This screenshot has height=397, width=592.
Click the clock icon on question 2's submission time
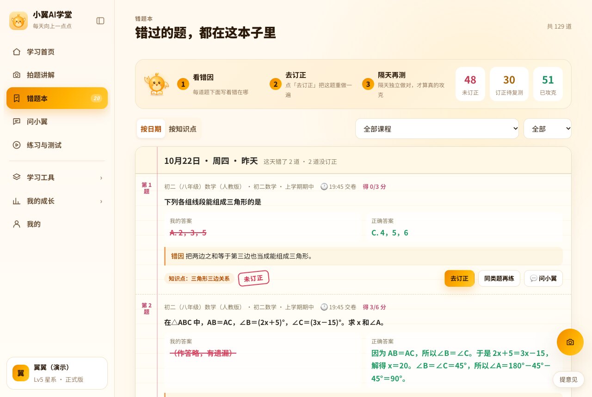pos(324,307)
